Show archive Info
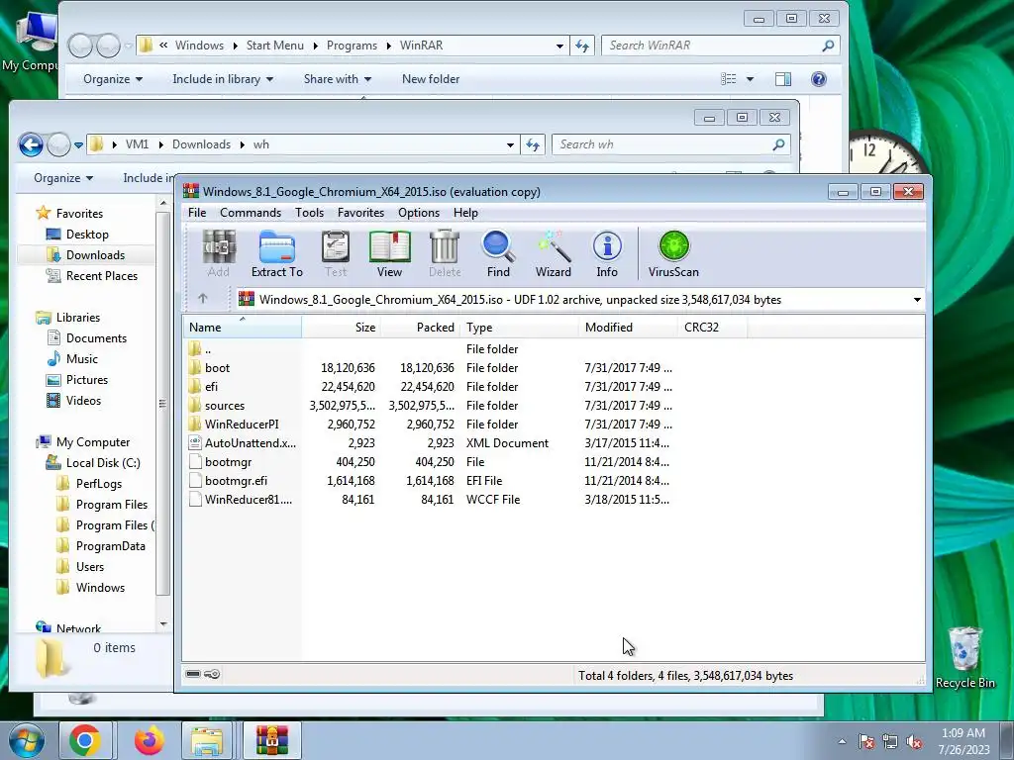 pyautogui.click(x=607, y=254)
